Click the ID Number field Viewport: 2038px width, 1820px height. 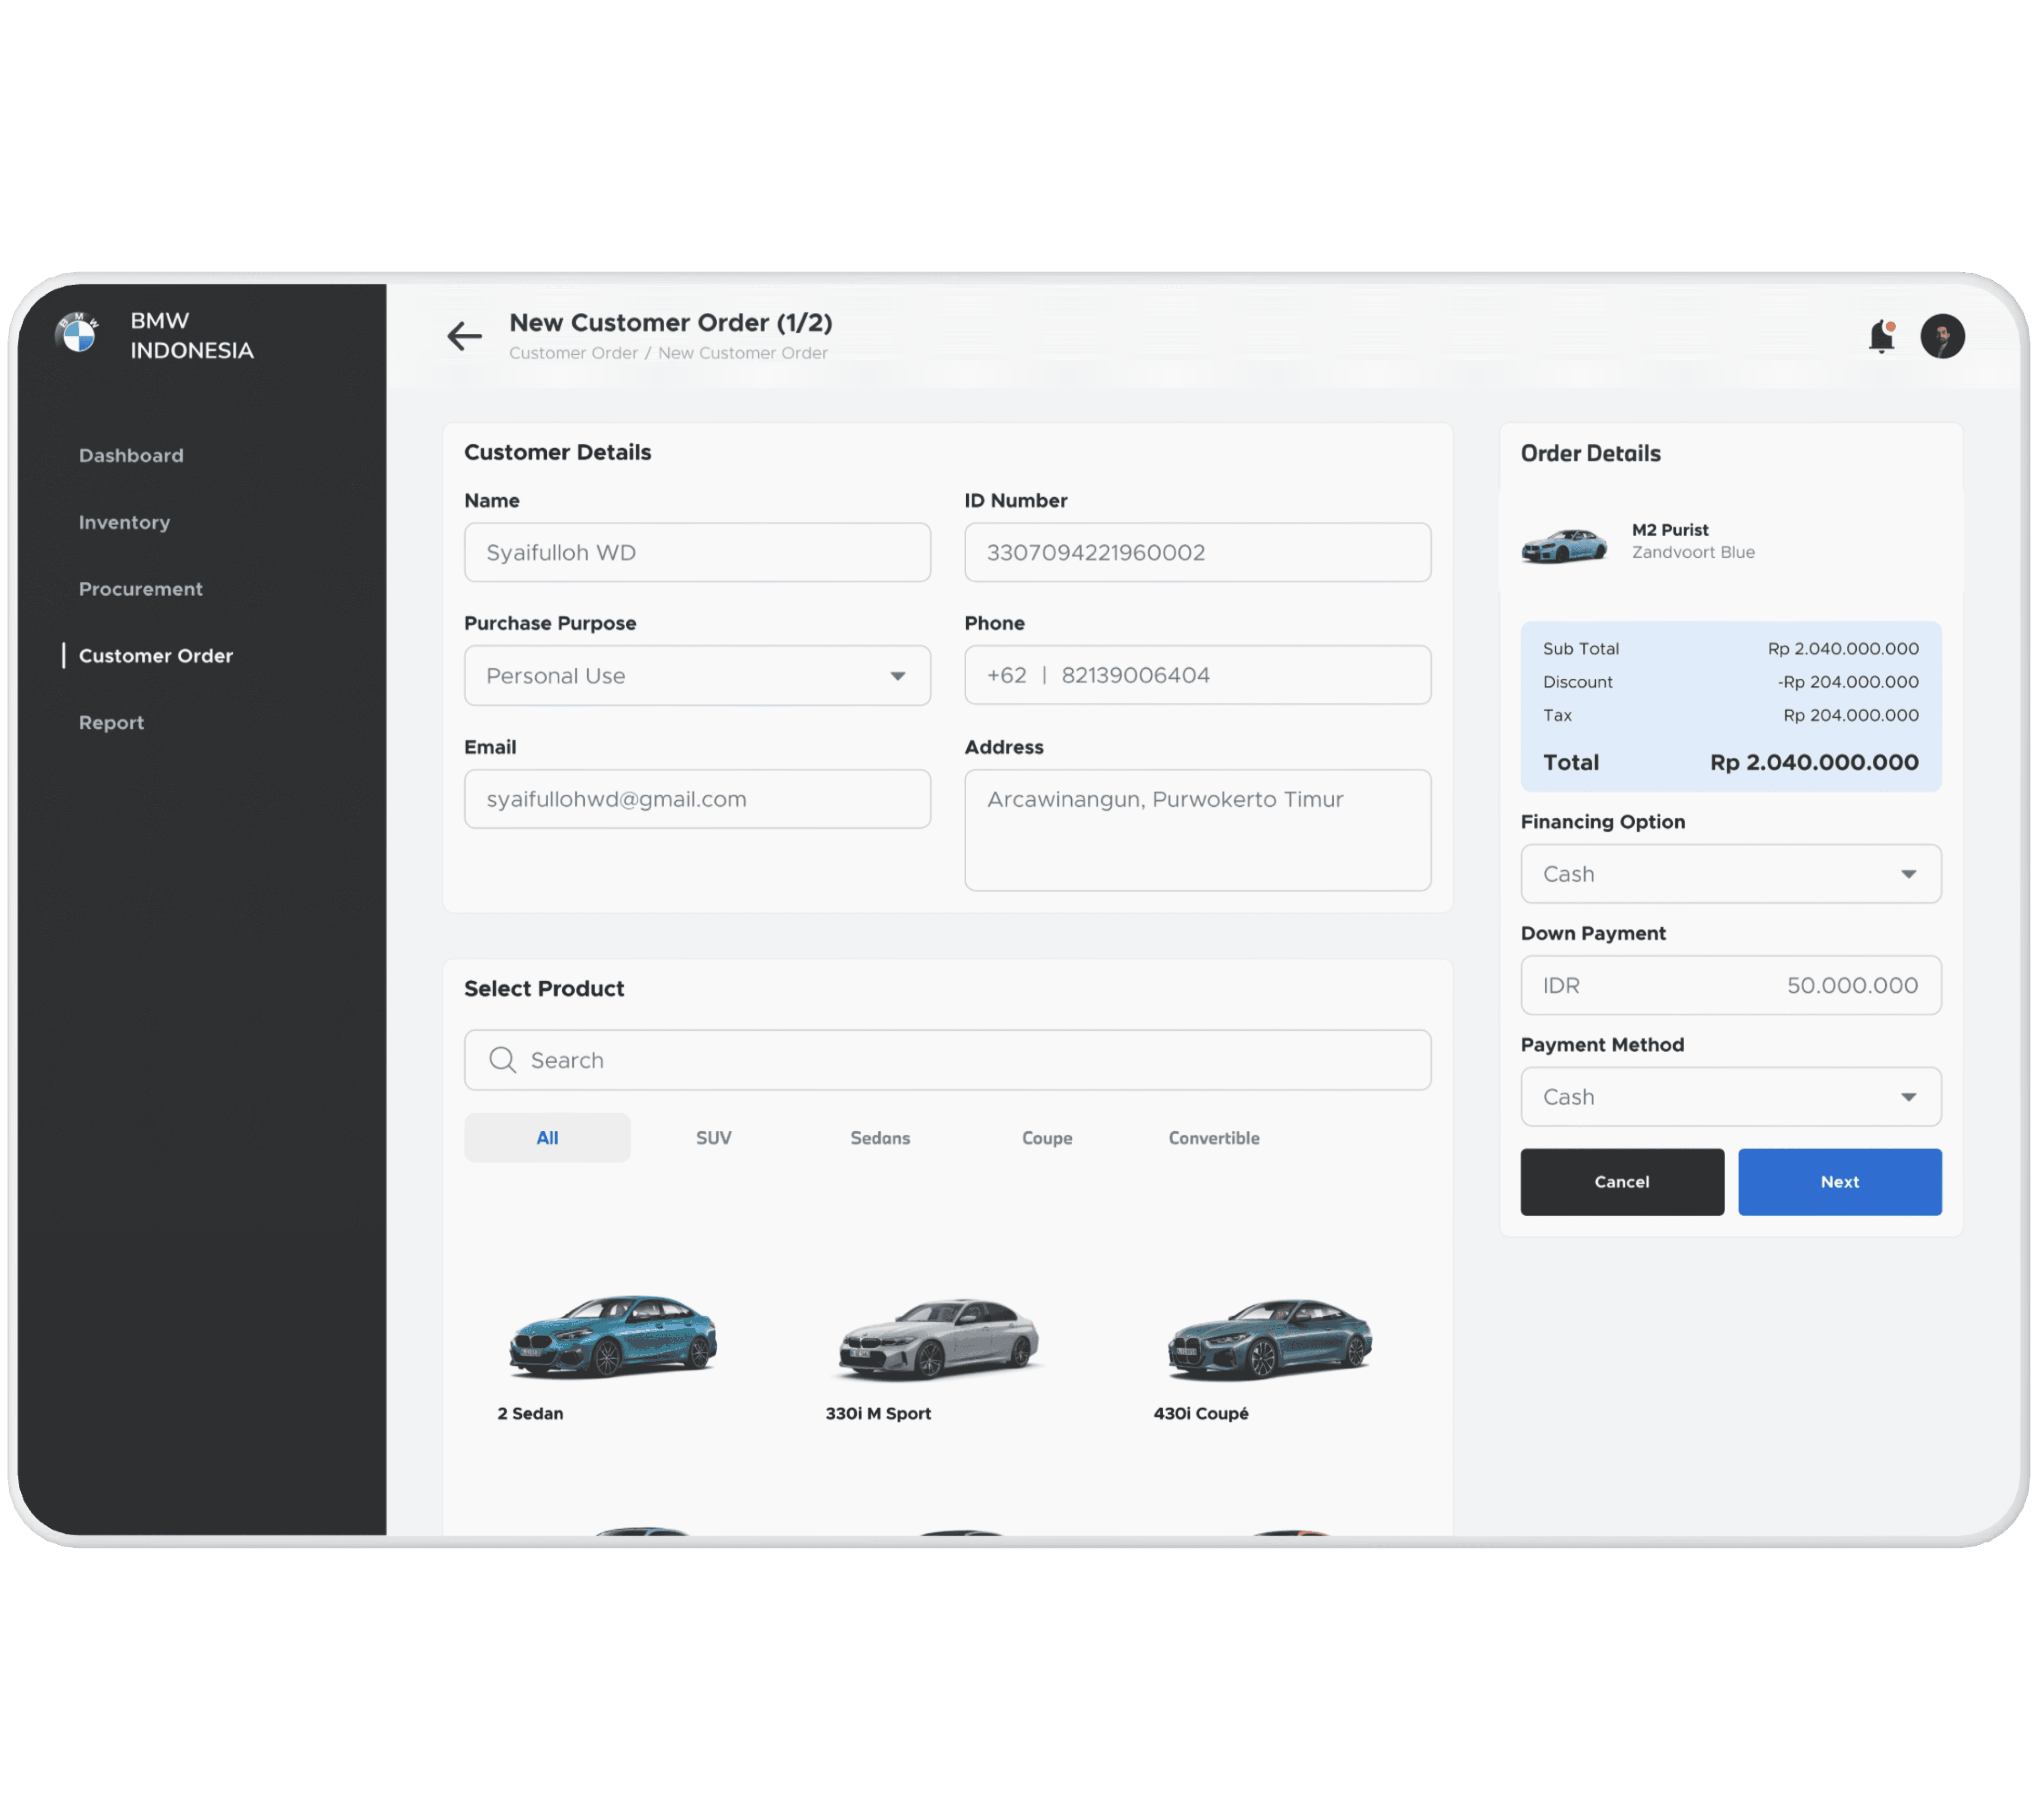click(1198, 552)
